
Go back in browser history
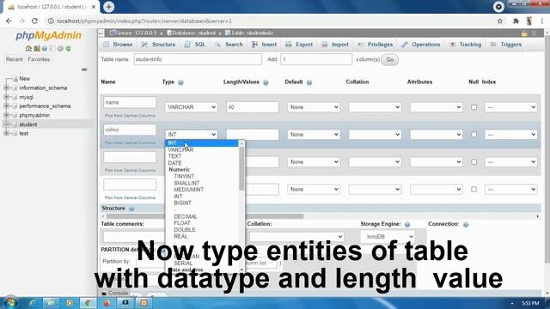pos(9,21)
